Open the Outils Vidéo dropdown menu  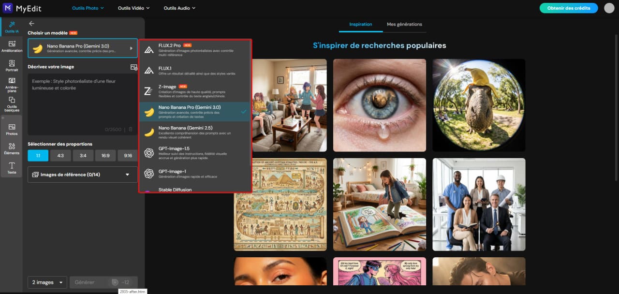coord(134,8)
